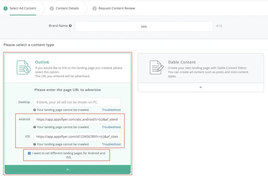Uncheck different landing pages for Android and iOS
The image size is (268, 176).
click(x=29, y=153)
